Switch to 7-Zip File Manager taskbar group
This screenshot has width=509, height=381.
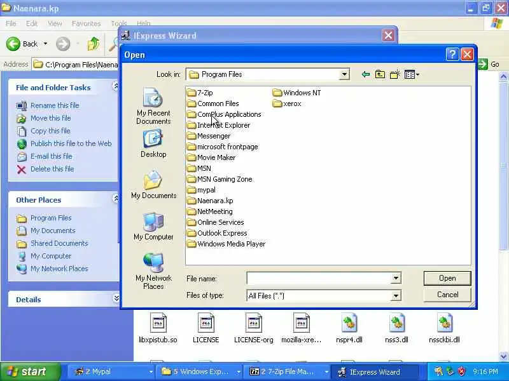[x=287, y=371]
